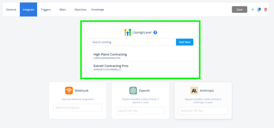Open the General tab
274x128 pixels.
pos(11,10)
